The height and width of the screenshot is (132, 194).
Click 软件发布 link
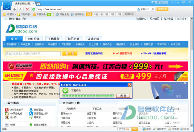(x=182, y=19)
